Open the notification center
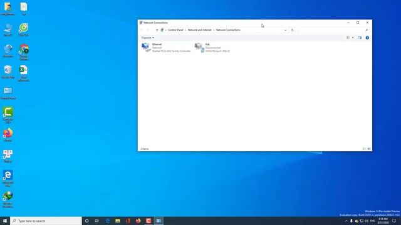Viewport: 401px width, 225px height. click(394, 221)
